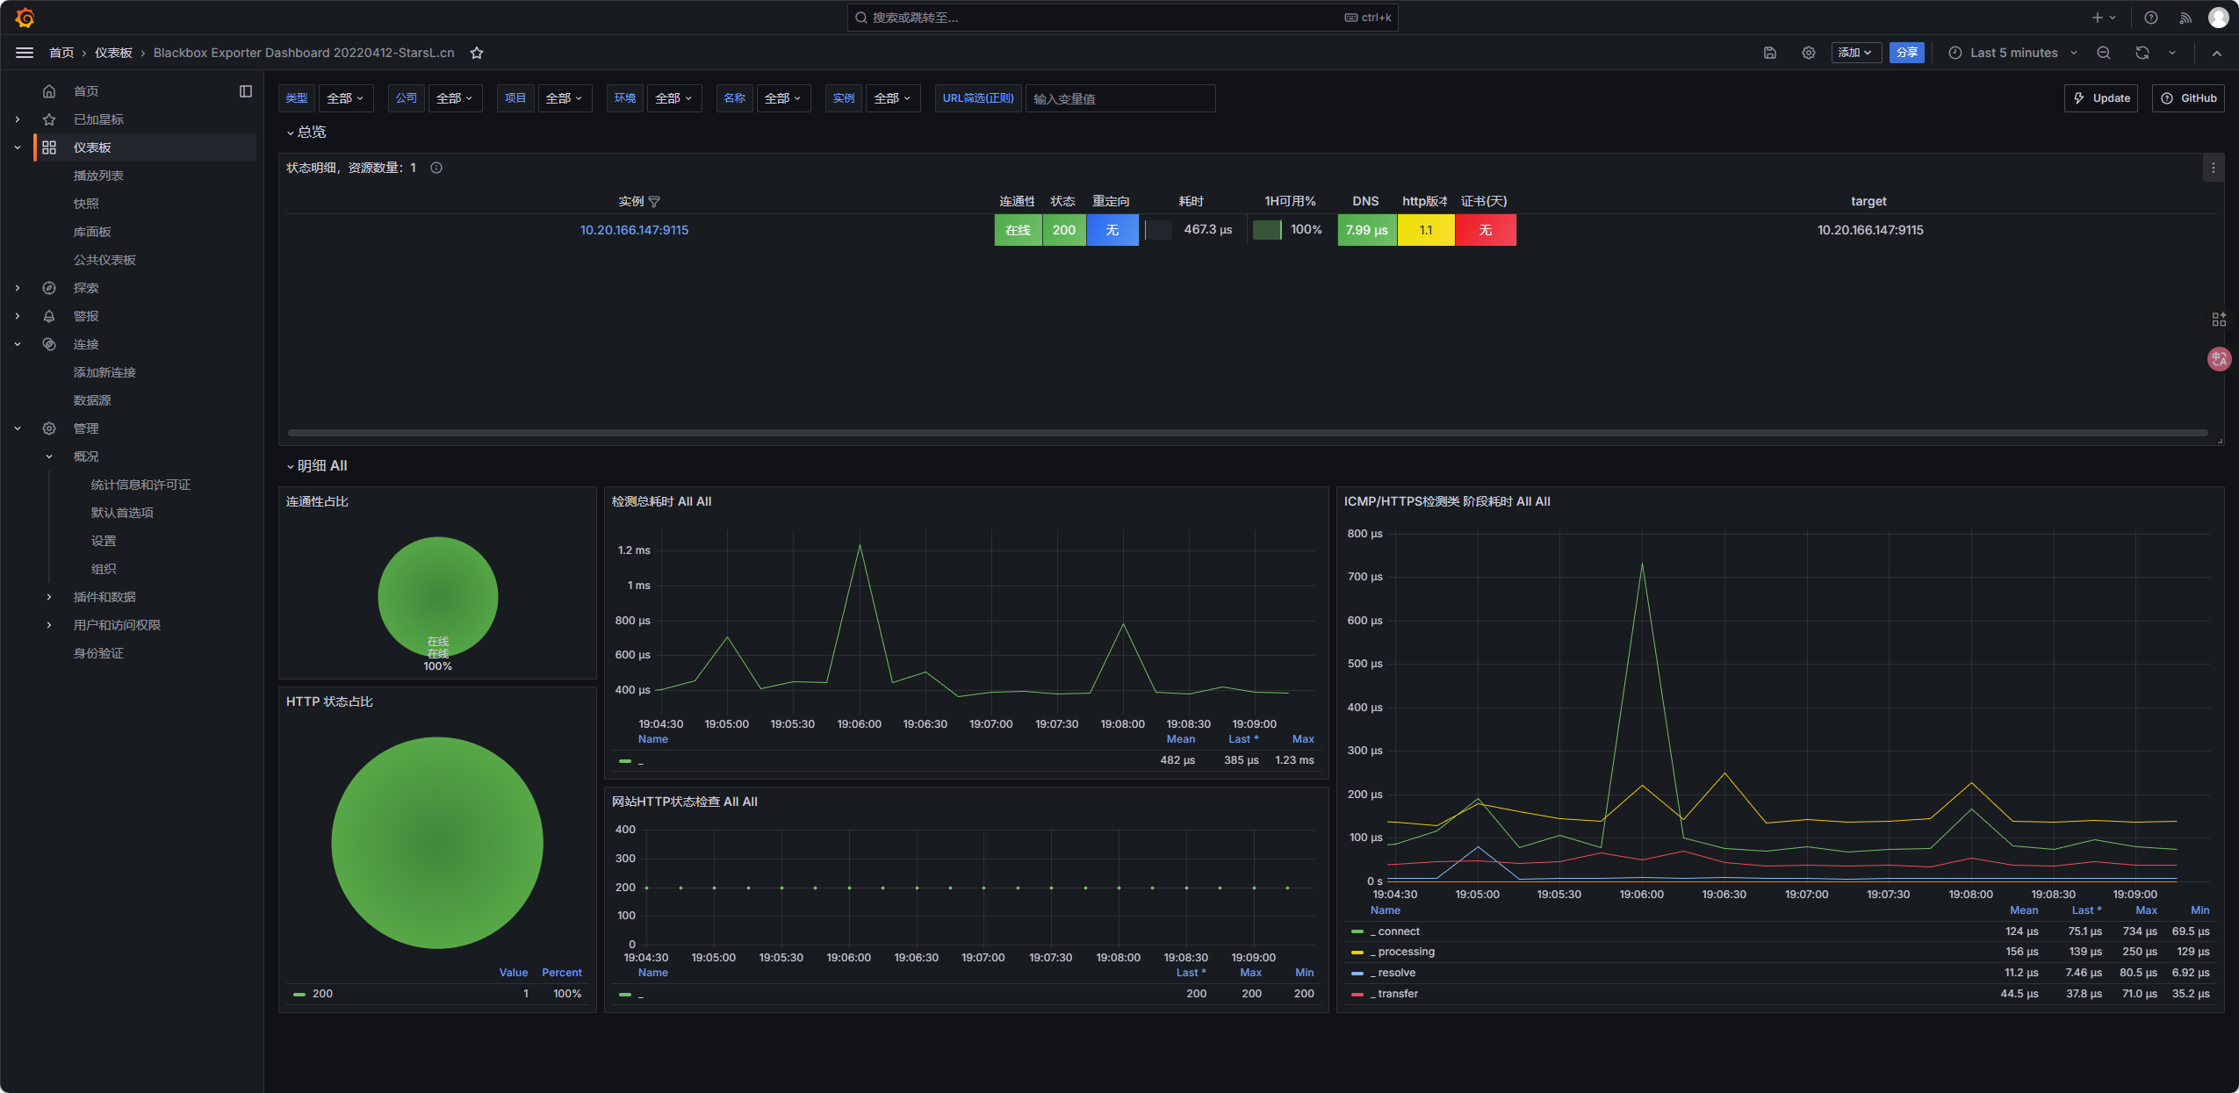Screen dimensions: 2239x1093
Task: Collapse the 总览 row section
Action: click(x=306, y=133)
